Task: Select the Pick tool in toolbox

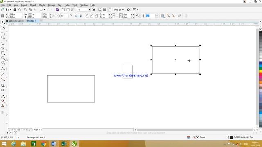Action: tap(3, 22)
